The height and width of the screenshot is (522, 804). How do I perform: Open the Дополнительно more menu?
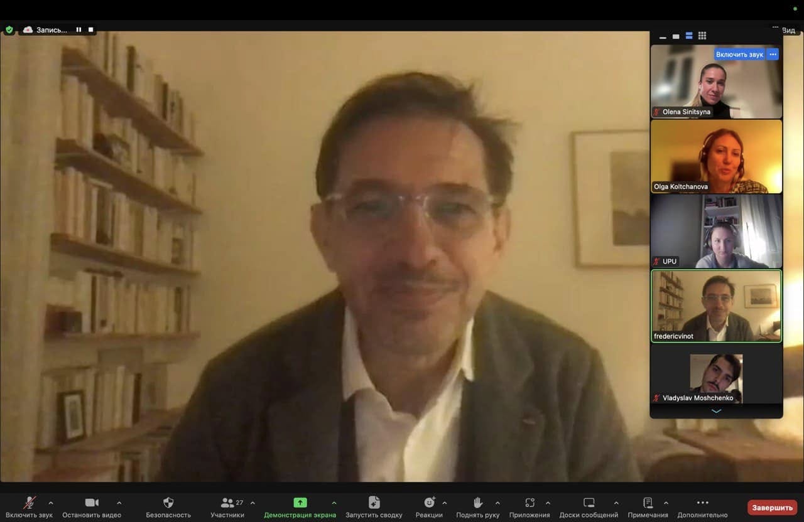[702, 503]
